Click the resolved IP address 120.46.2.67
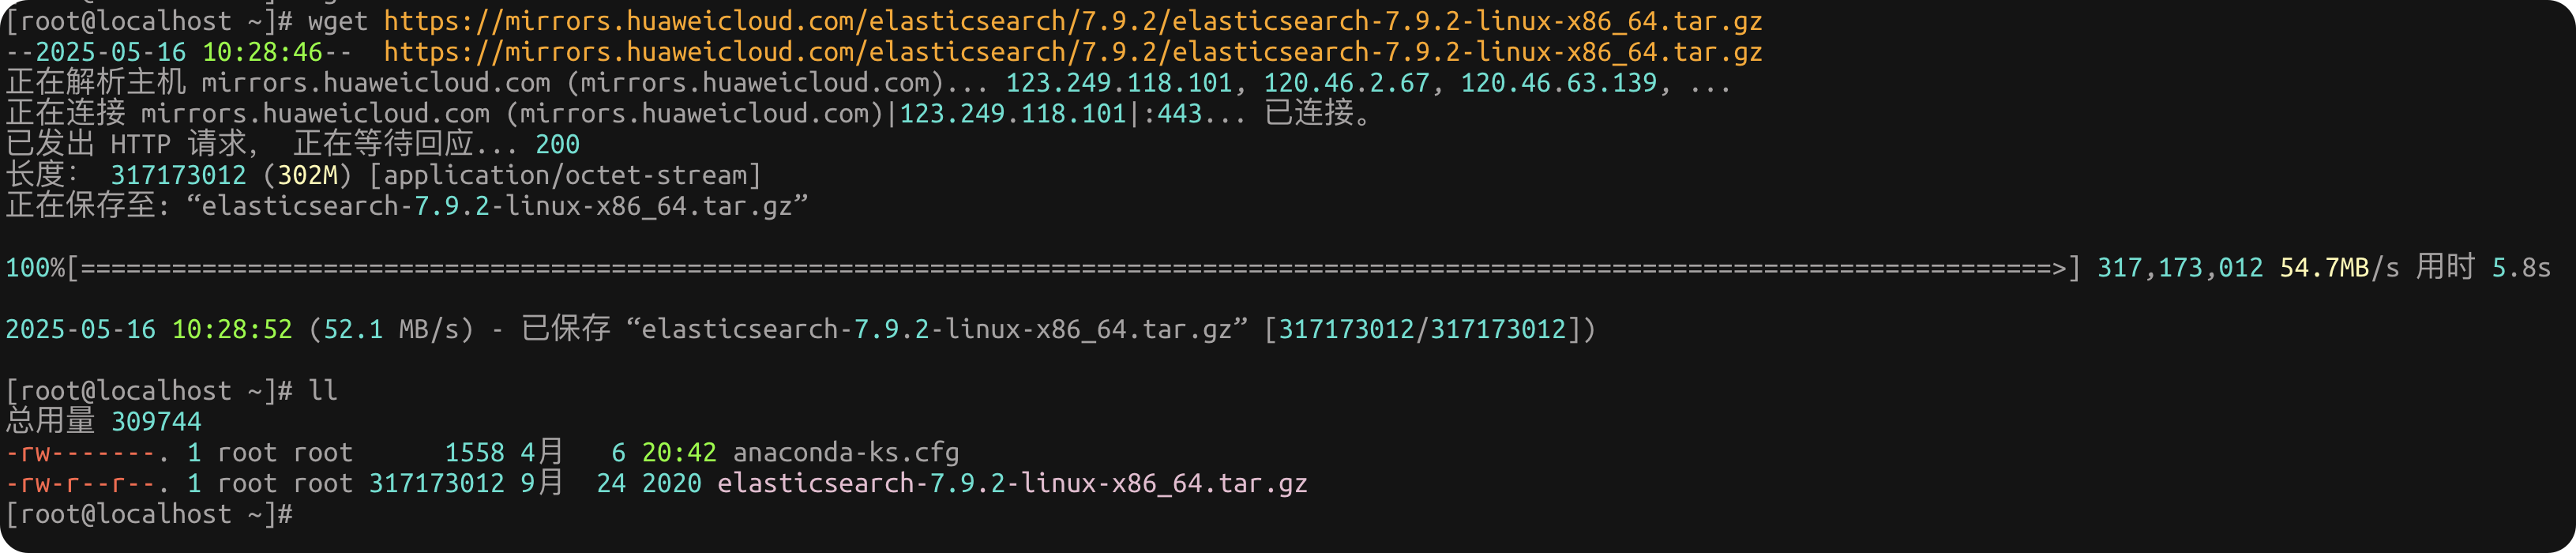 [1346, 83]
